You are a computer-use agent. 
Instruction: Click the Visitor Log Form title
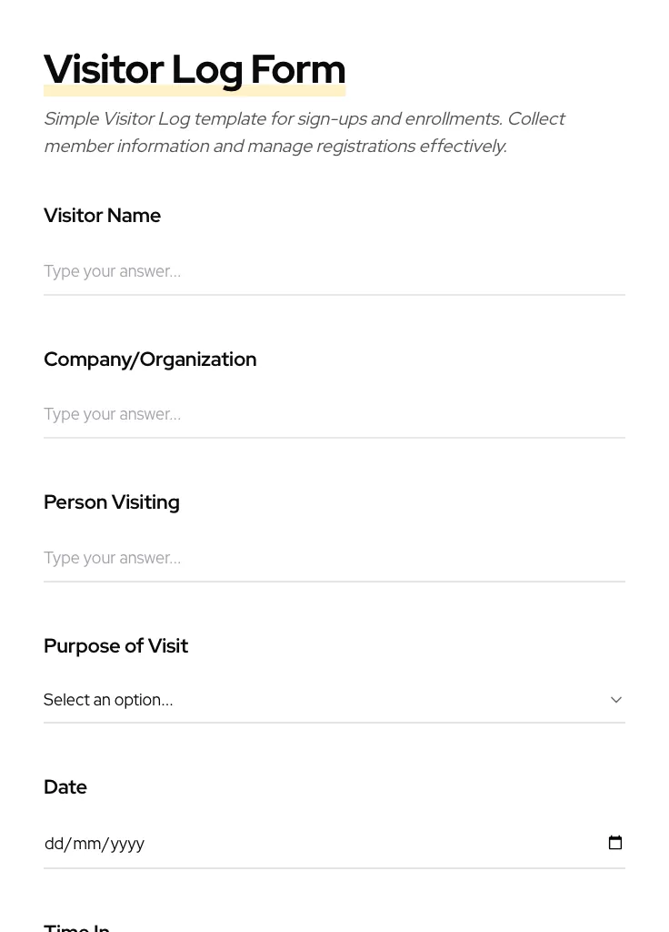(x=195, y=69)
